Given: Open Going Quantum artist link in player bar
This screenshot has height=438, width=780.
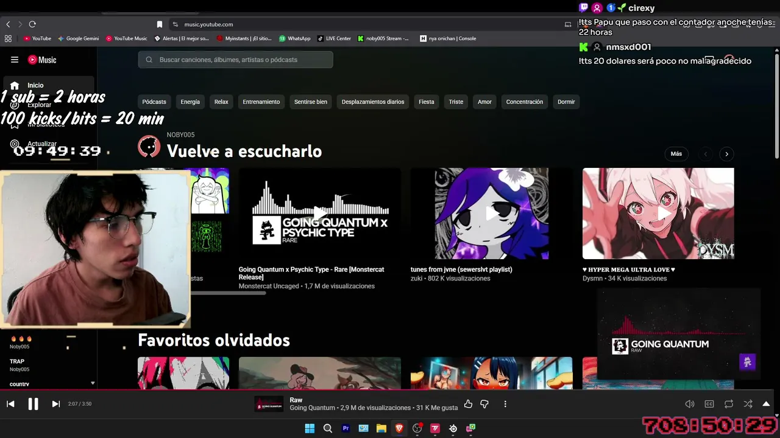Looking at the screenshot, I should pyautogui.click(x=312, y=408).
